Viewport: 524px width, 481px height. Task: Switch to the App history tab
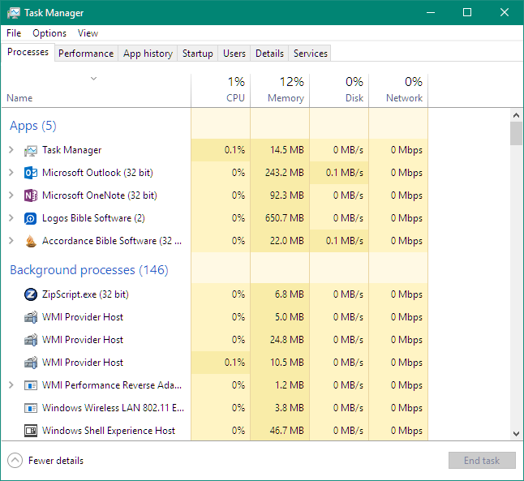coord(148,54)
